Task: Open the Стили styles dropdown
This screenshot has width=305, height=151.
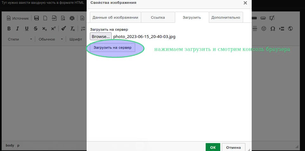Action: tap(20, 39)
